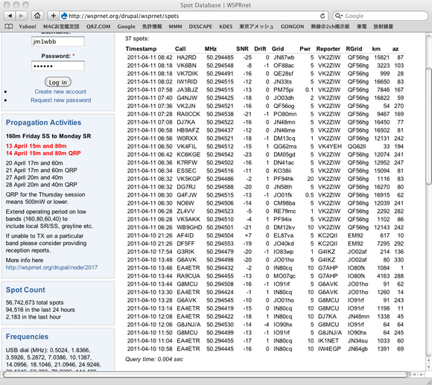Select the AF4ID call cell
432x385 pixels.
[185, 235]
